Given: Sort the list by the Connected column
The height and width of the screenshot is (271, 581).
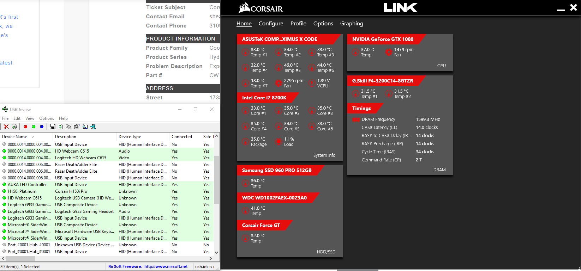Looking at the screenshot, I should (x=185, y=137).
